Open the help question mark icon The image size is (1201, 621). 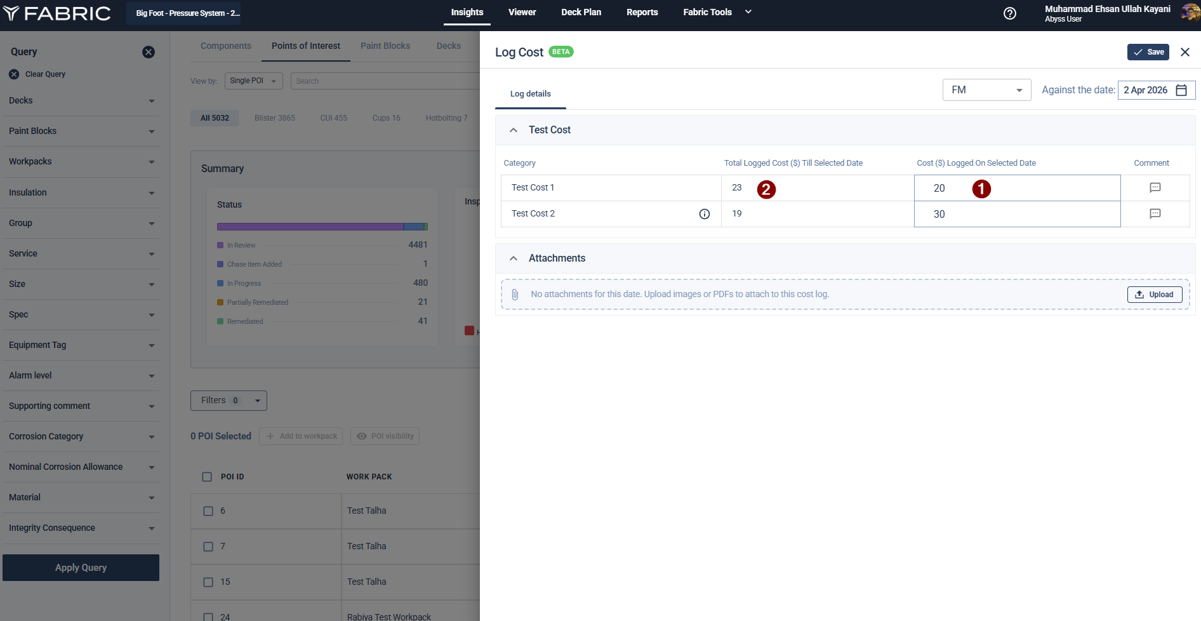coord(1009,13)
